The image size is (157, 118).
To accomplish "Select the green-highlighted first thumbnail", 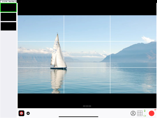I will [9, 7].
